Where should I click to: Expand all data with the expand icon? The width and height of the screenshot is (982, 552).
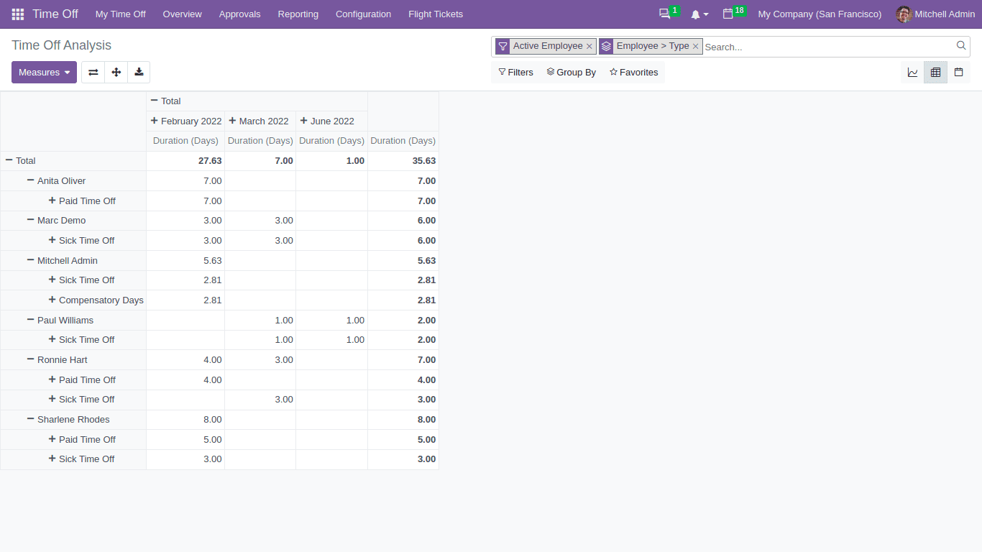click(116, 72)
